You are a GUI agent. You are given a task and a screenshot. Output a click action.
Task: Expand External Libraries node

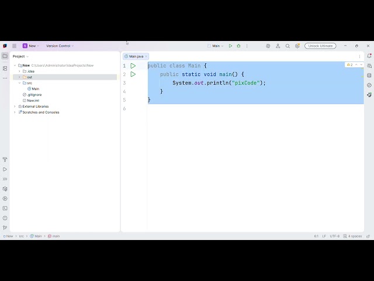pos(15,107)
